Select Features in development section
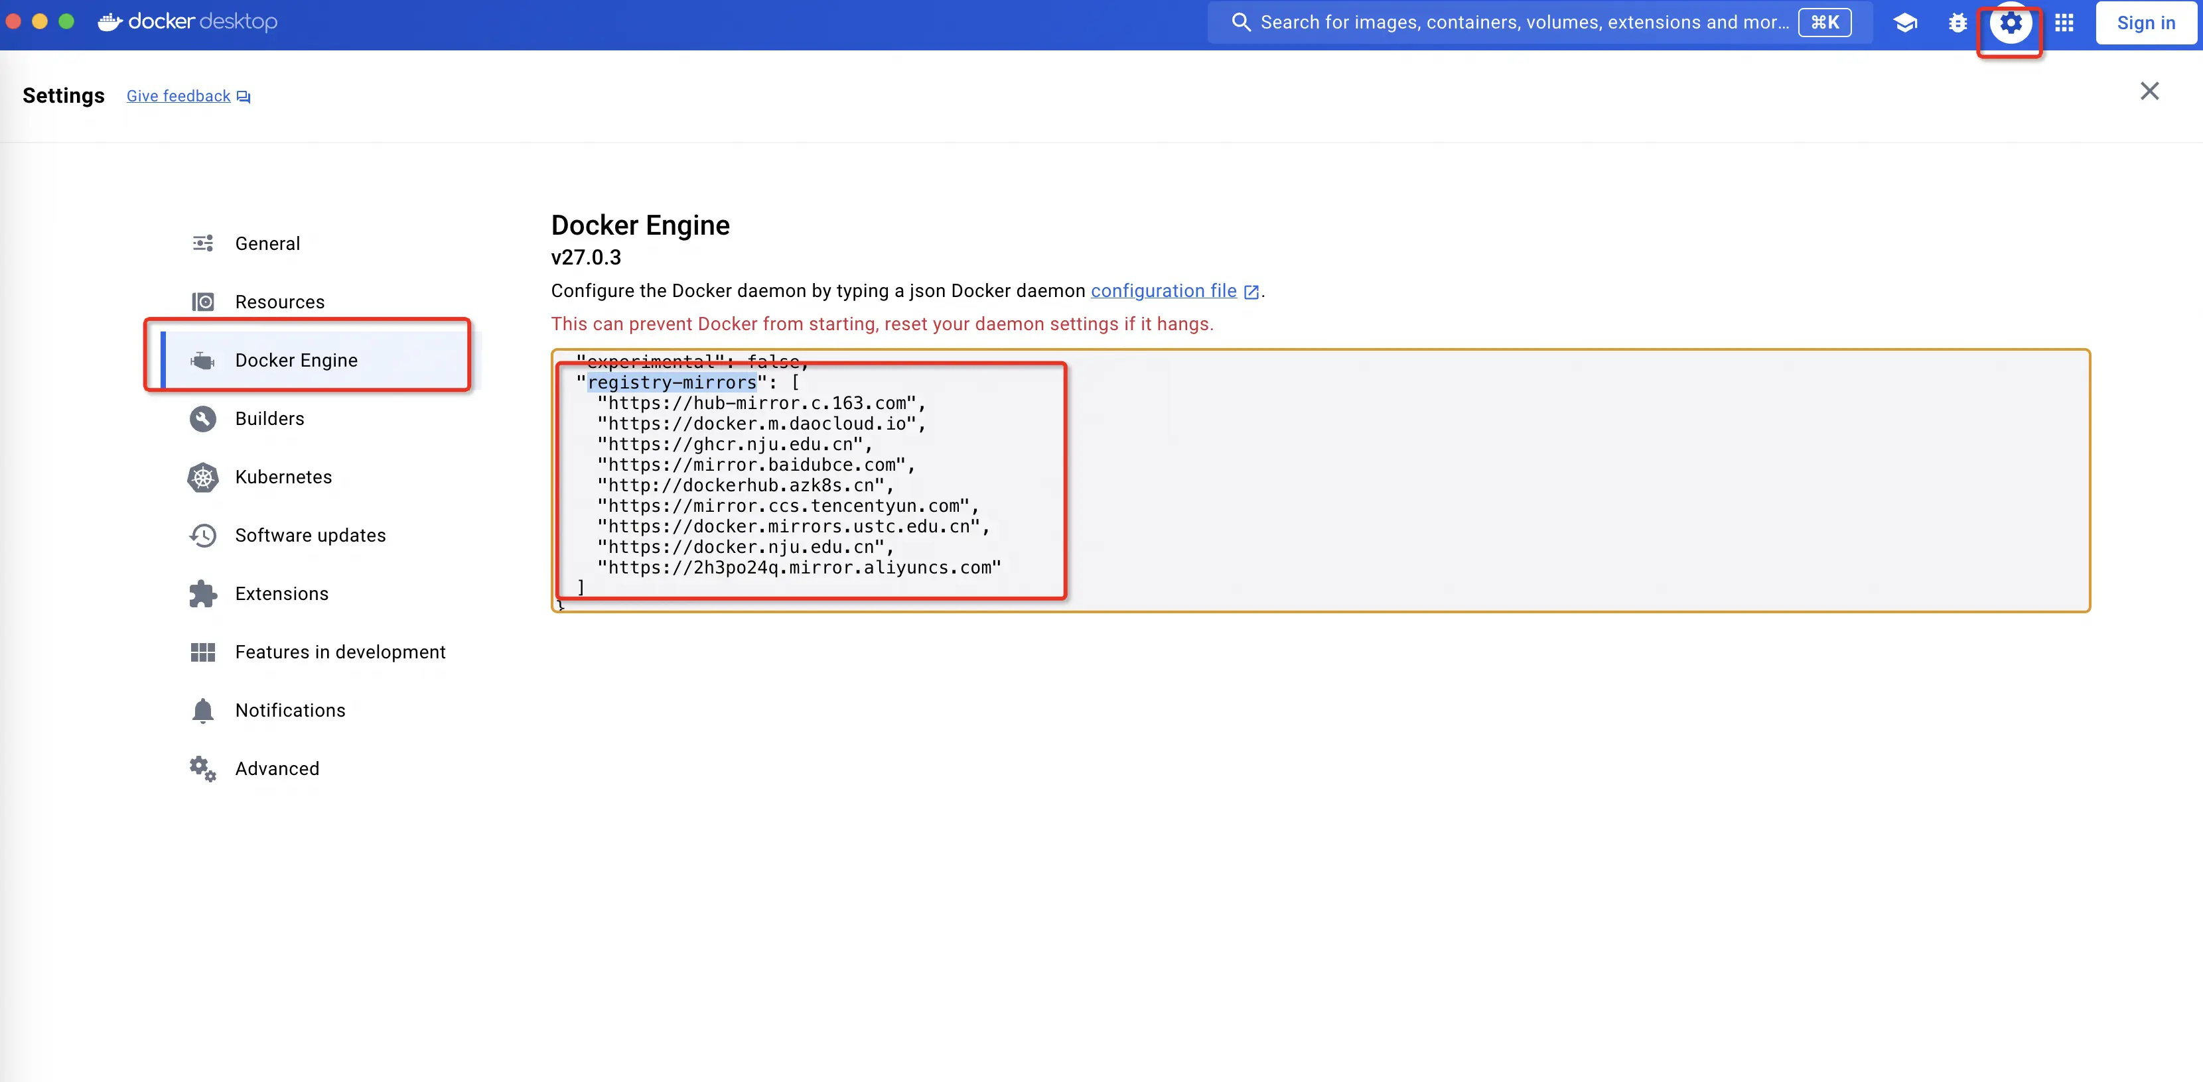Screen dimensions: 2203x1082 coord(340,652)
